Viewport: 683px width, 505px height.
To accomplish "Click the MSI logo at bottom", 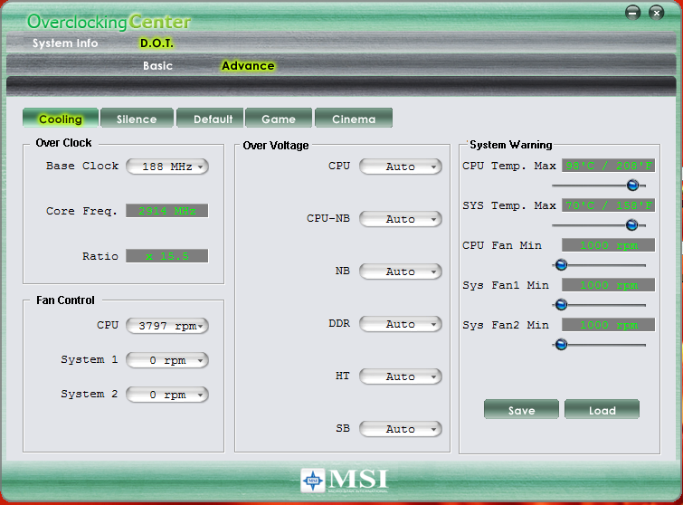I will point(344,481).
